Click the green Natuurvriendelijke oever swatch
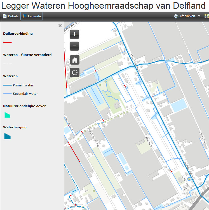209x210 pixels. pos(7,115)
